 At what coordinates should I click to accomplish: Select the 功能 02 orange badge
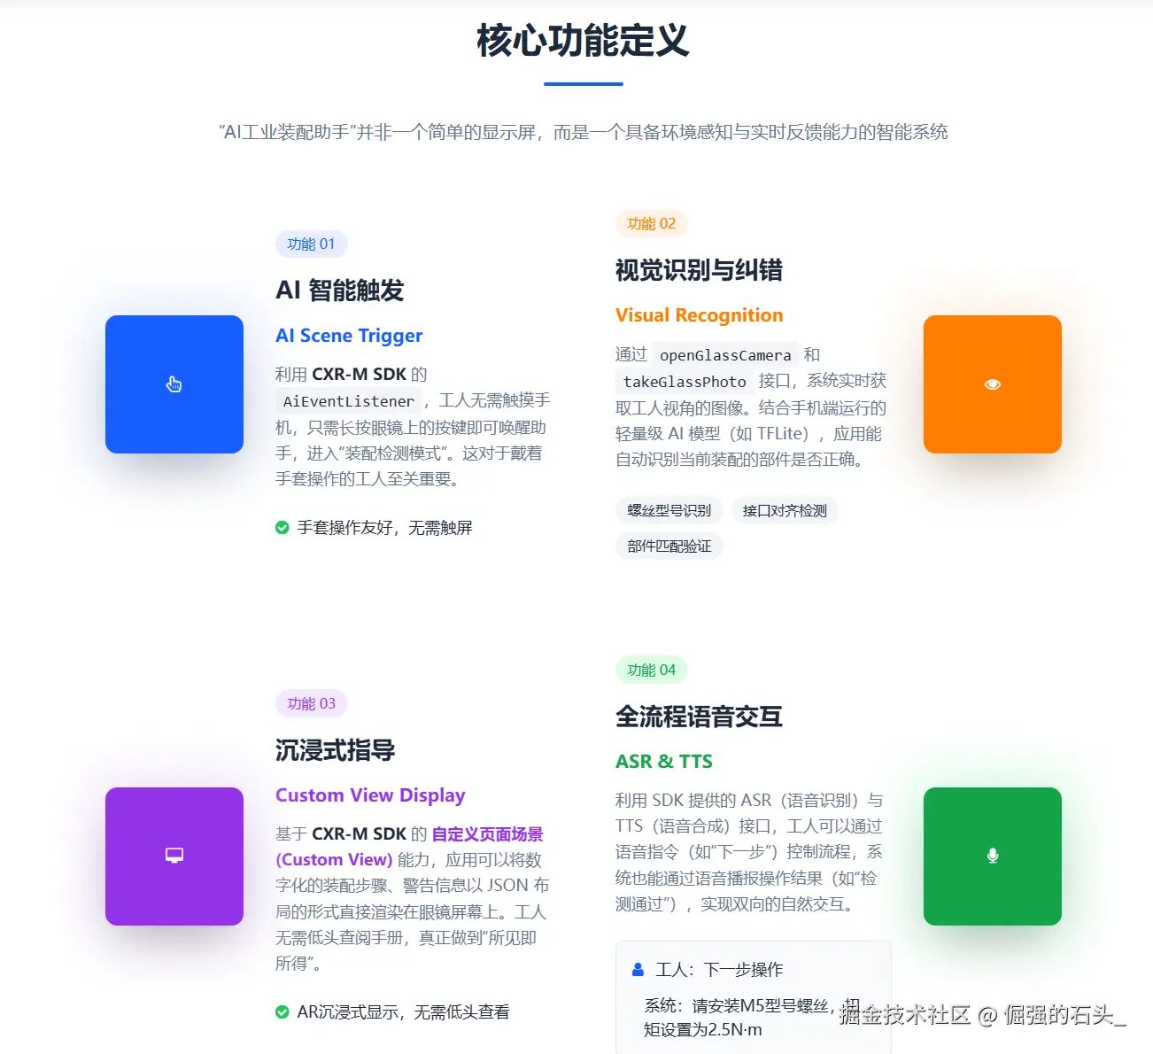pyautogui.click(x=651, y=224)
